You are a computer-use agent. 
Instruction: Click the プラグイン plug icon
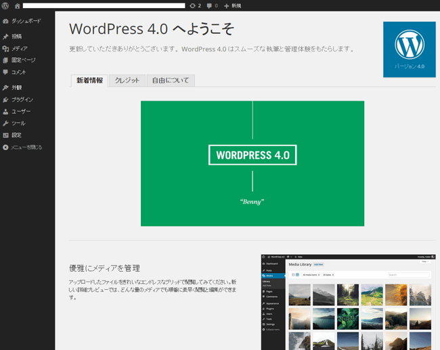click(x=5, y=100)
